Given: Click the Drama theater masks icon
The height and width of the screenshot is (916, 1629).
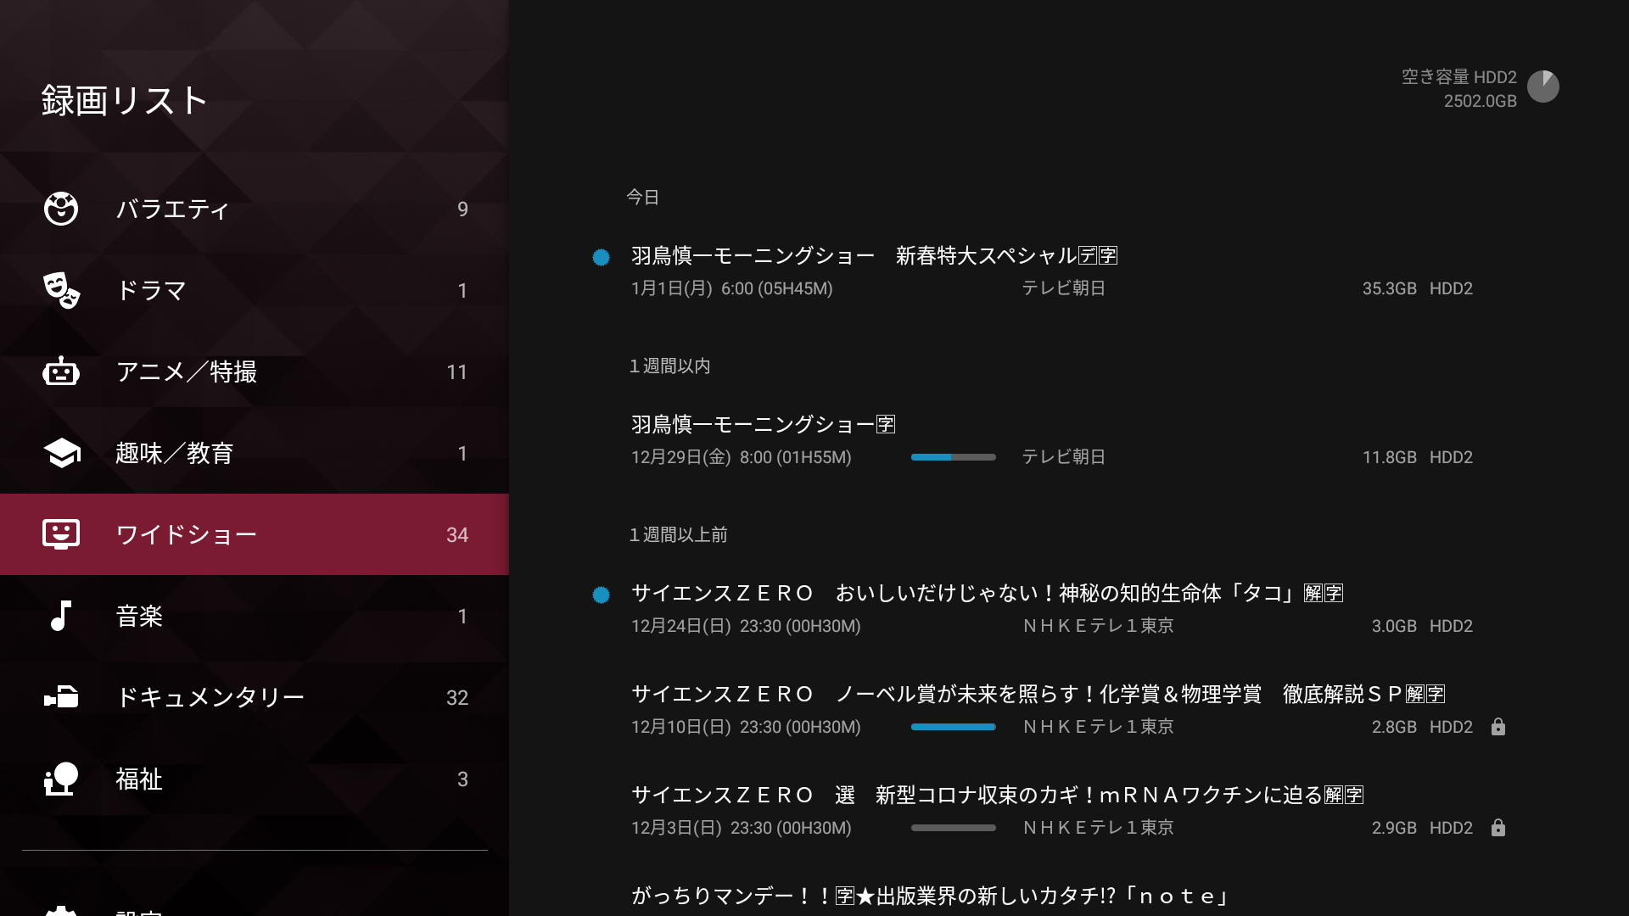Looking at the screenshot, I should (61, 290).
